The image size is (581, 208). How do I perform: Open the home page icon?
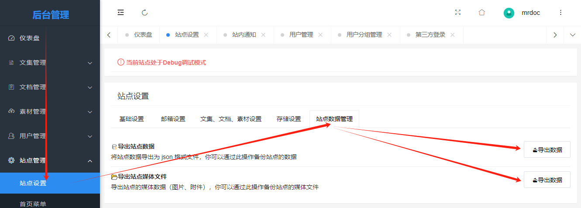pyautogui.click(x=482, y=13)
